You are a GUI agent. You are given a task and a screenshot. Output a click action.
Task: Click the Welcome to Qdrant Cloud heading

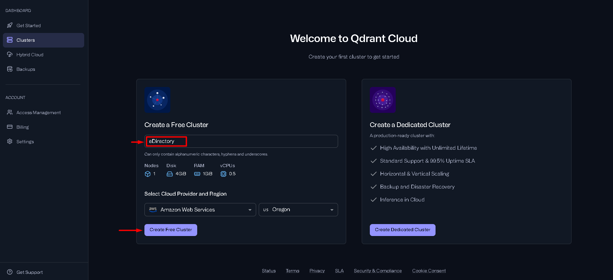tap(354, 38)
